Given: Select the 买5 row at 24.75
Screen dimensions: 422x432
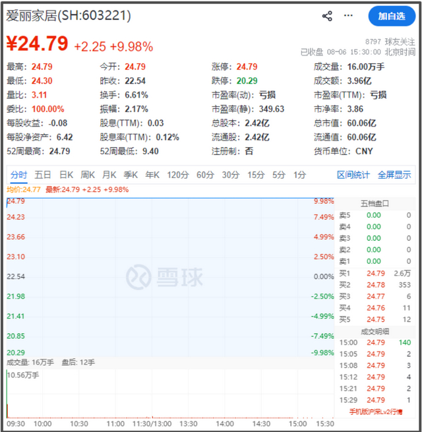Looking at the screenshot, I should 375,320.
